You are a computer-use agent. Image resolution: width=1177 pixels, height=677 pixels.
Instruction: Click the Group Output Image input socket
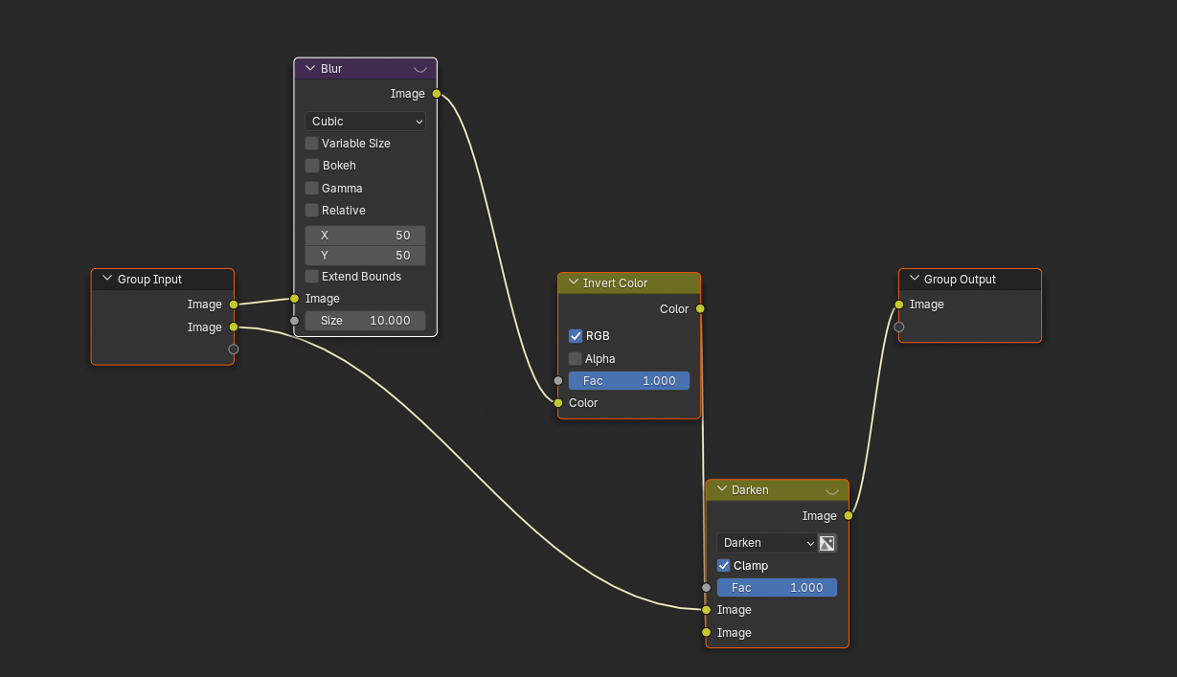point(898,305)
